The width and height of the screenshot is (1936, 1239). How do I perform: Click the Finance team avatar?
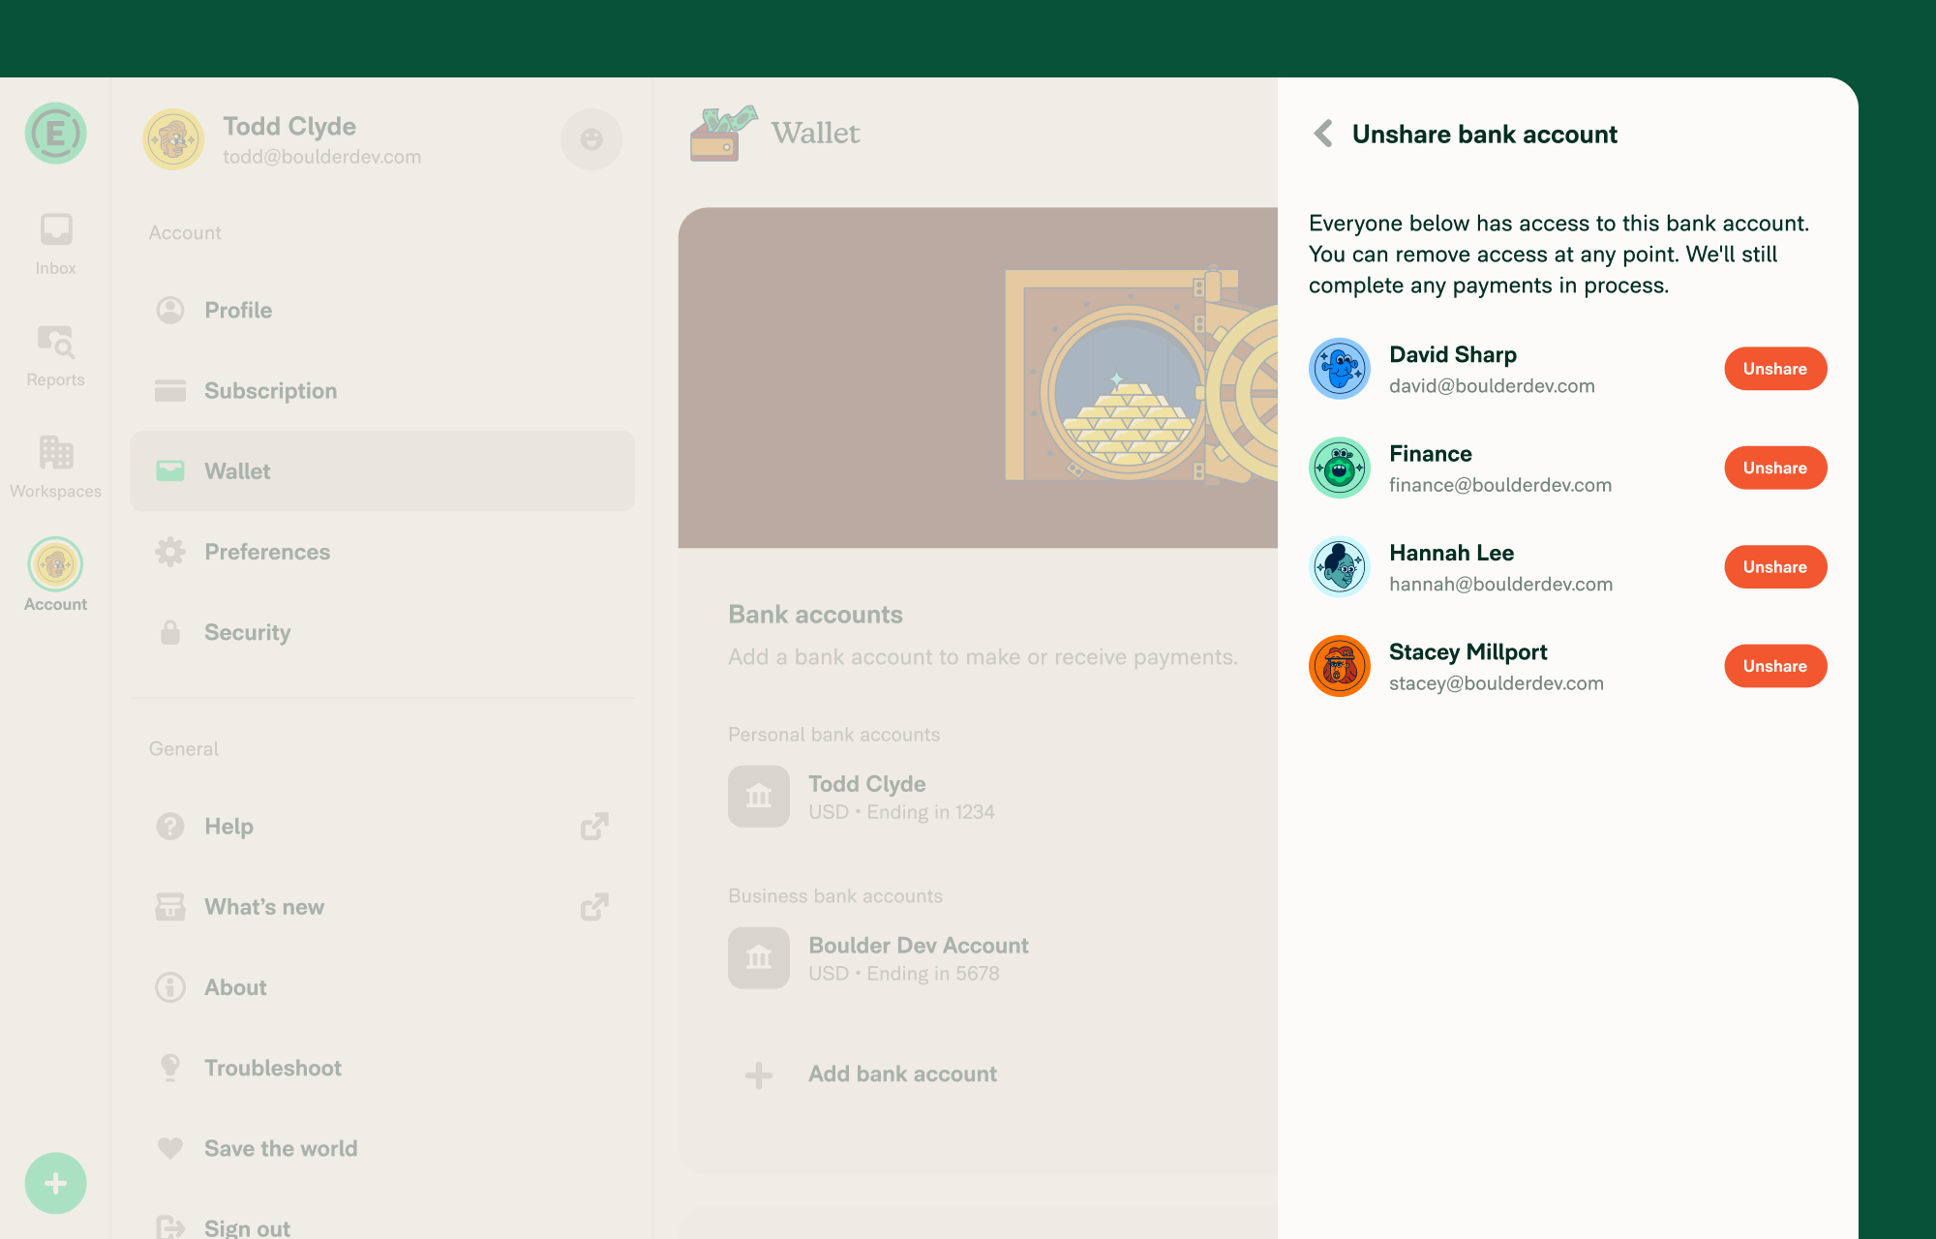[1340, 468]
